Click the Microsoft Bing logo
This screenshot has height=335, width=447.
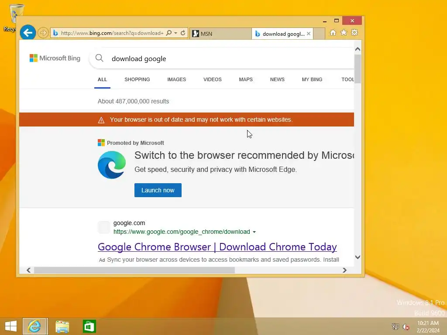[x=55, y=58]
